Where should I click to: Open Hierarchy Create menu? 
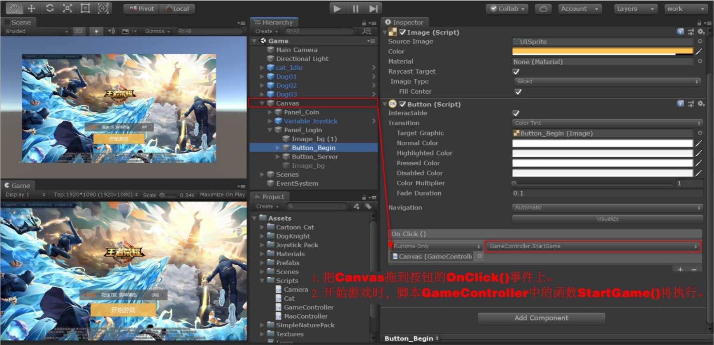[266, 31]
